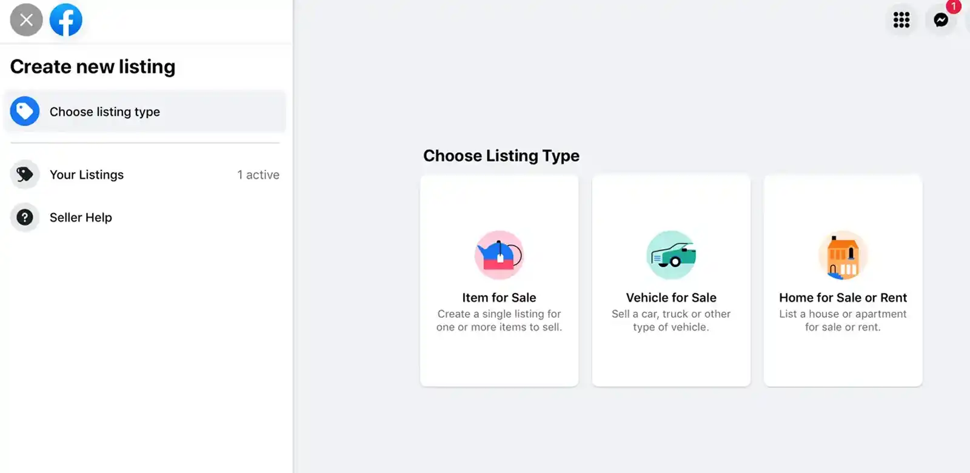Open Messenger from the top right
Viewport: 970px width, 473px height.
[x=941, y=20]
